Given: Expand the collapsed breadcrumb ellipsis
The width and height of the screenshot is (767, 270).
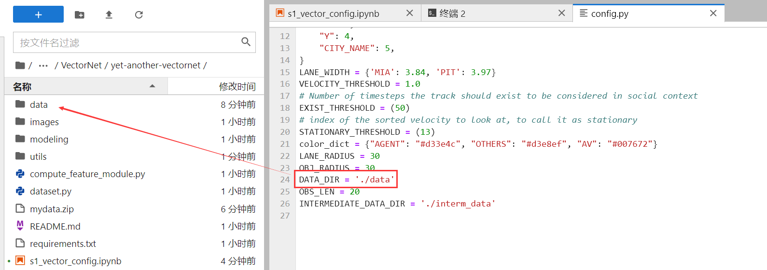Looking at the screenshot, I should pos(43,65).
